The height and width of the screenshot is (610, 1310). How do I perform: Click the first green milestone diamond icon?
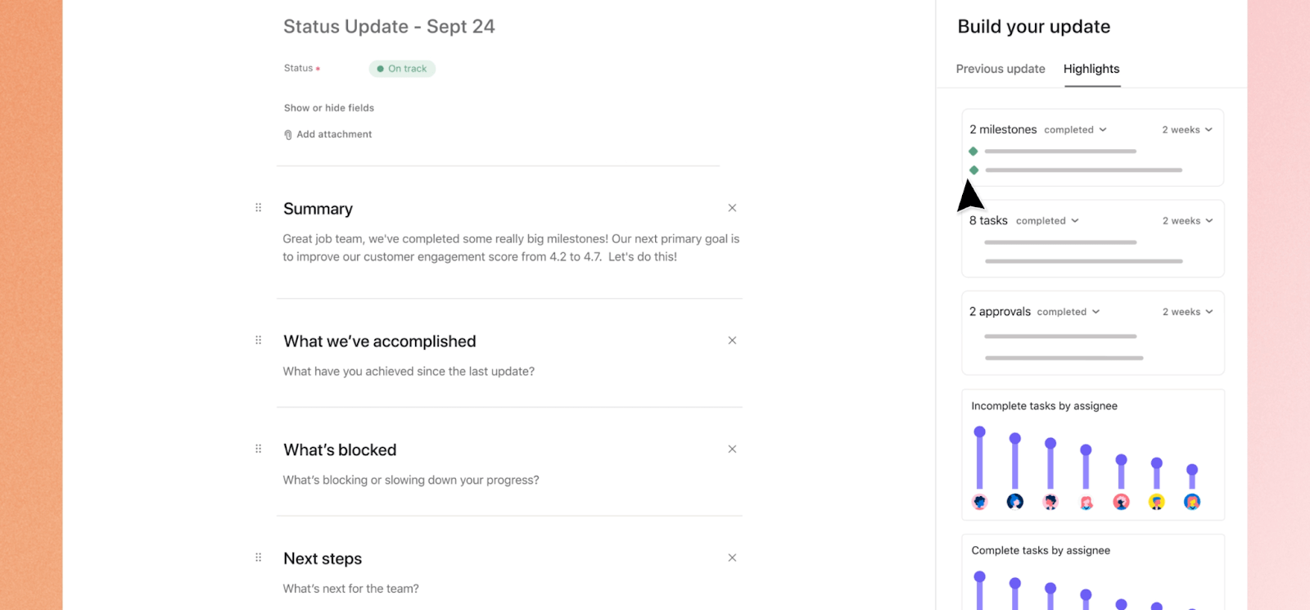(x=973, y=151)
